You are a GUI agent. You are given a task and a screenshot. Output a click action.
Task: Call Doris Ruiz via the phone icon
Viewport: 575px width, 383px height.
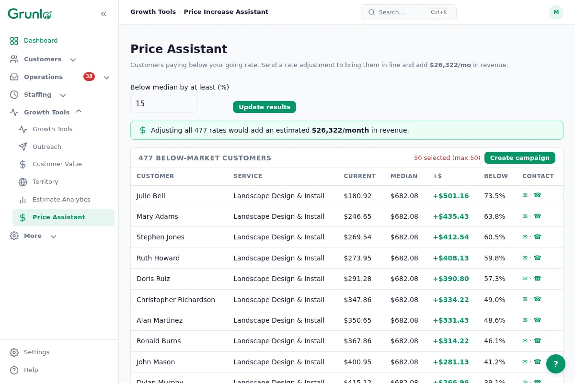[538, 278]
